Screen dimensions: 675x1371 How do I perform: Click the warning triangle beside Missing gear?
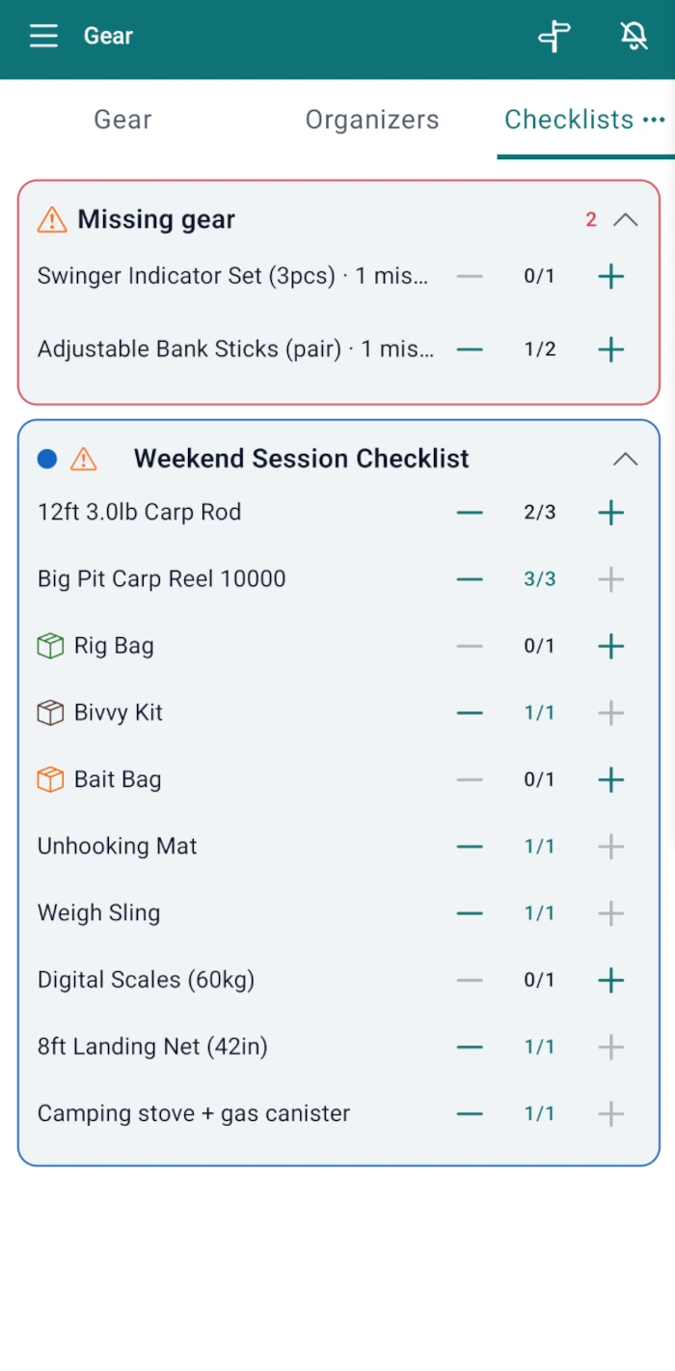point(52,220)
